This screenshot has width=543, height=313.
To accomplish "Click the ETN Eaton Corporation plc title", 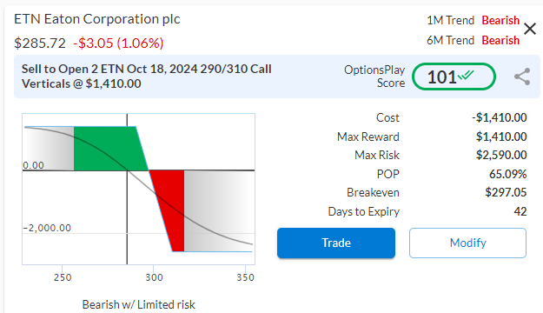I will pos(97,19).
